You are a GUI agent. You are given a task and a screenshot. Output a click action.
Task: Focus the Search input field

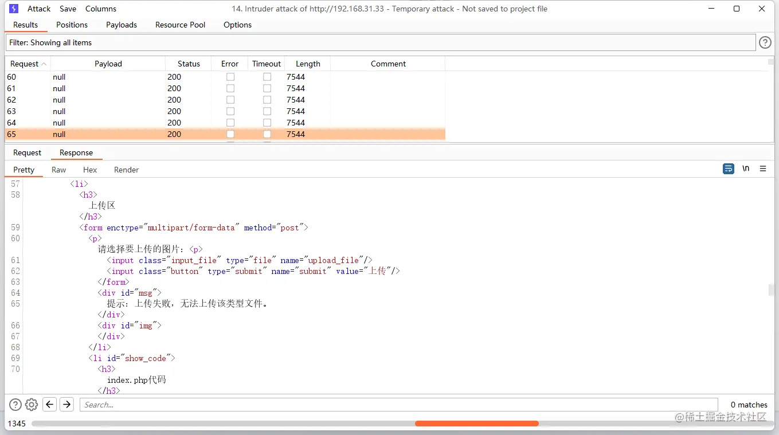tap(398, 405)
